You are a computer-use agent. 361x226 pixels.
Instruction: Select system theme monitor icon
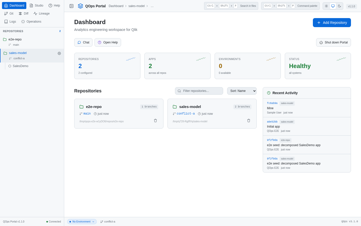pyautogui.click(x=333, y=6)
